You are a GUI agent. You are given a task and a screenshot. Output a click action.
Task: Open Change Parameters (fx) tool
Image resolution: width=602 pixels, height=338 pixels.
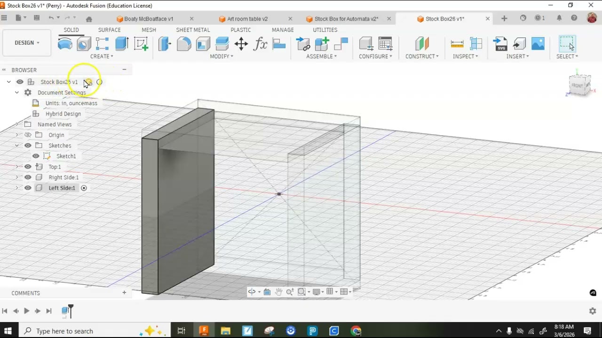[260, 44]
